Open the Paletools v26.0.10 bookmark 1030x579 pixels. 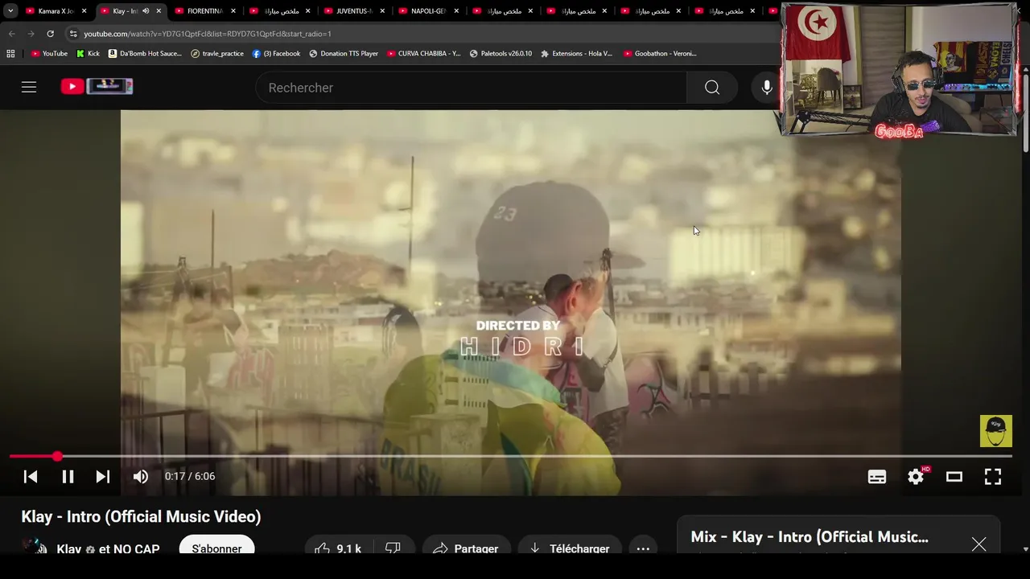click(501, 54)
